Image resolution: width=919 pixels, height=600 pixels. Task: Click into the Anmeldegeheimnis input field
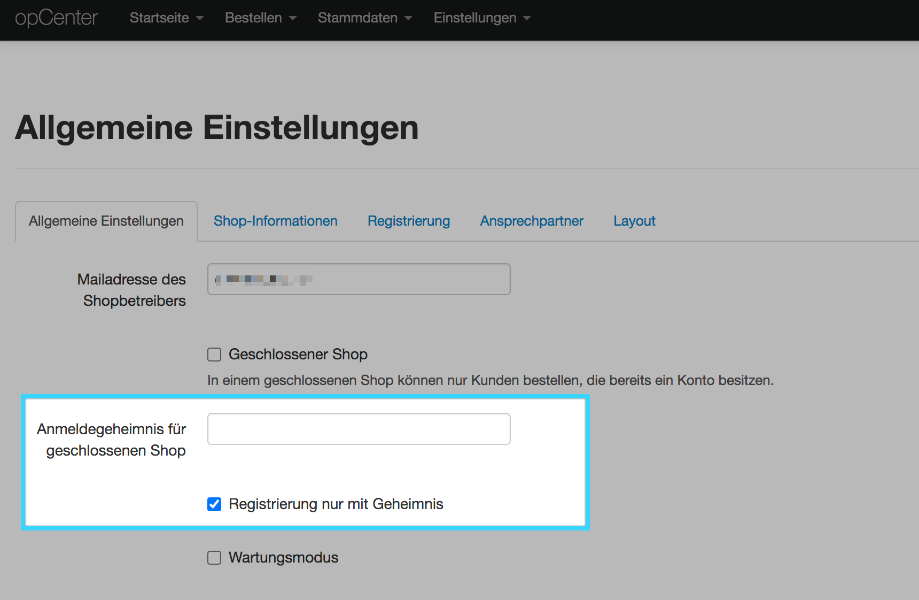359,428
